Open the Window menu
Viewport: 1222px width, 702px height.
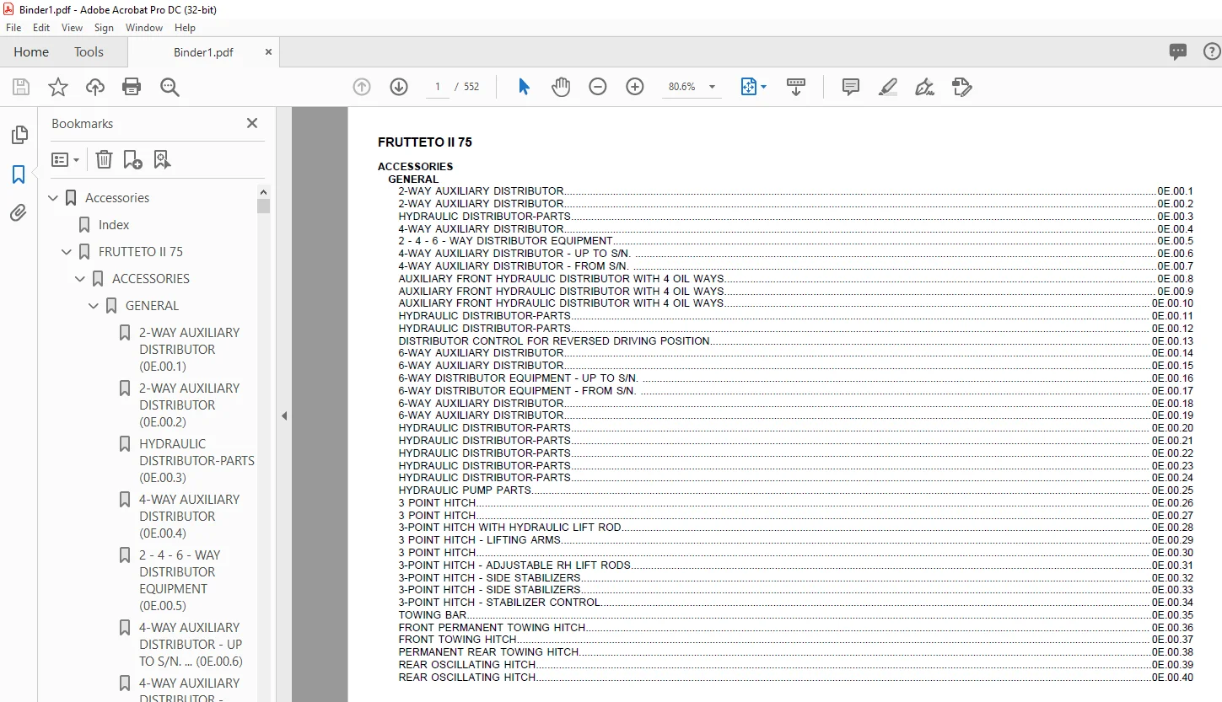[x=144, y=28]
